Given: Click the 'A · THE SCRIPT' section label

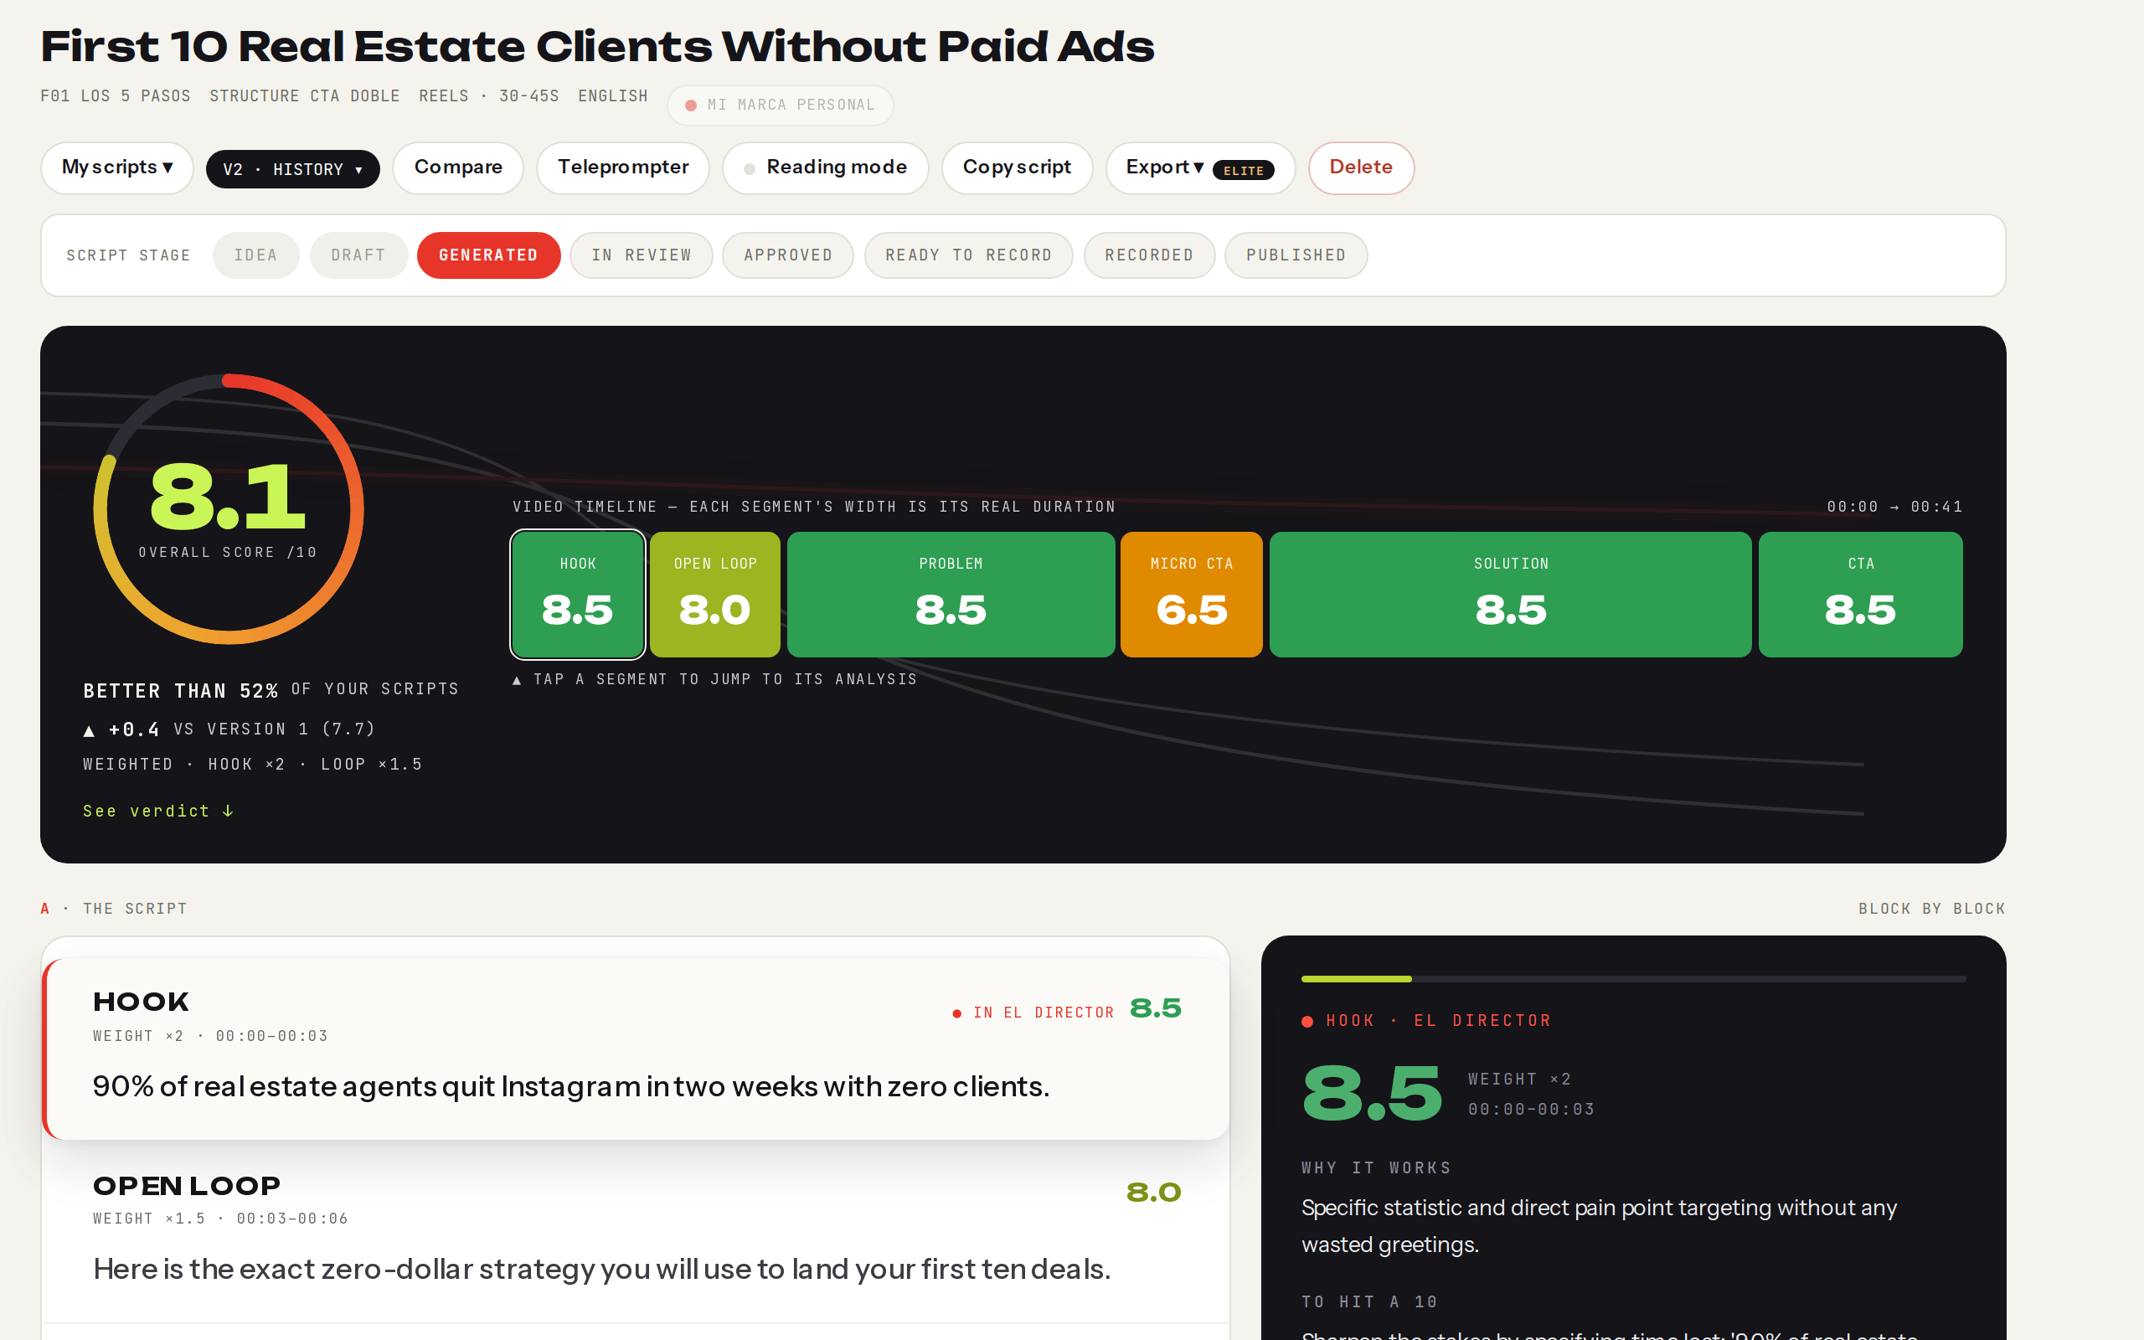Looking at the screenshot, I should coord(113,910).
